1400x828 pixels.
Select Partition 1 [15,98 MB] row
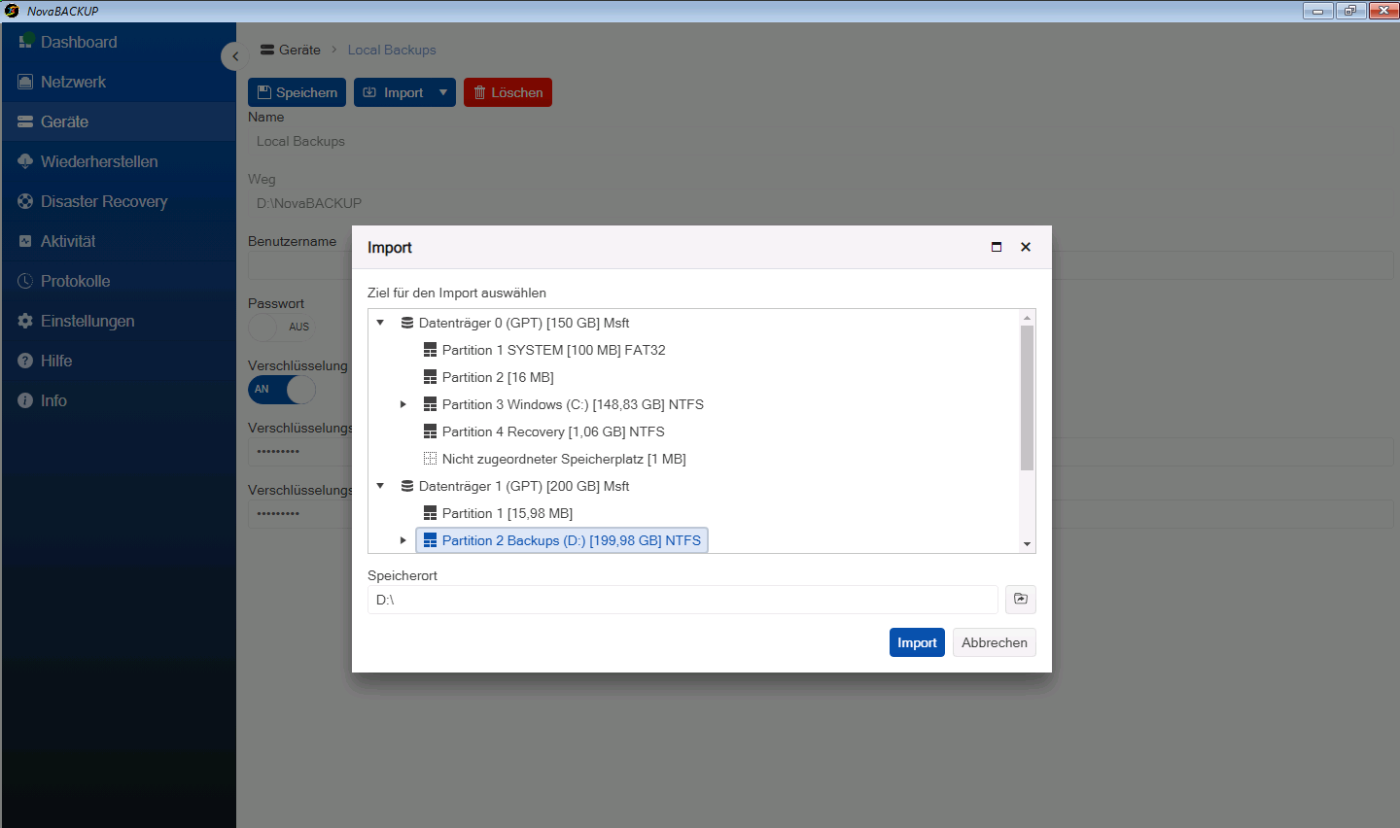499,513
